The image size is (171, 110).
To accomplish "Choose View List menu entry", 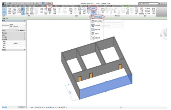I will click(x=97, y=38).
